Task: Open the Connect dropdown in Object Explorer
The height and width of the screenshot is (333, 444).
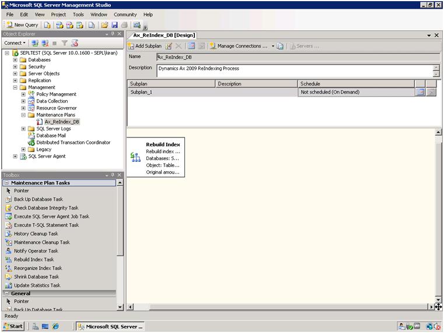Action: click(x=15, y=43)
